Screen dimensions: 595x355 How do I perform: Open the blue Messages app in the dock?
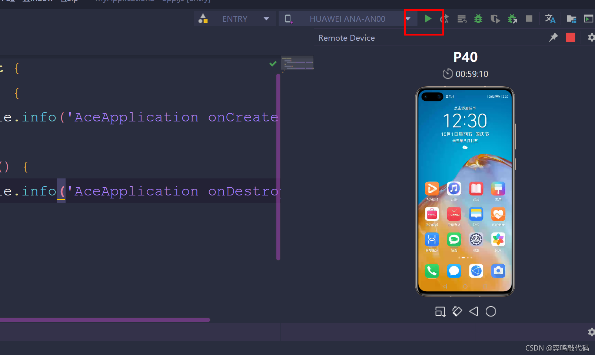tap(454, 271)
